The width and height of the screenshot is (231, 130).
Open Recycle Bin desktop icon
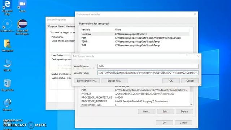[7, 85]
